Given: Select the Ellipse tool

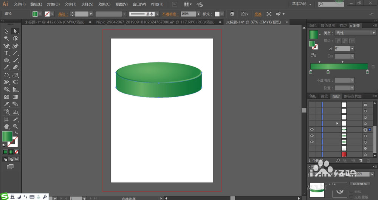Looking at the screenshot, I should pyautogui.click(x=6, y=60).
